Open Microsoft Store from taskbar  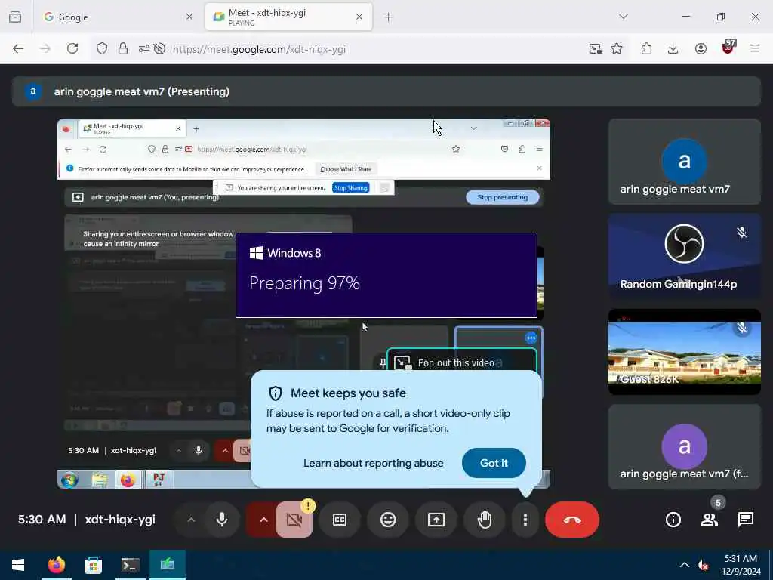click(93, 565)
